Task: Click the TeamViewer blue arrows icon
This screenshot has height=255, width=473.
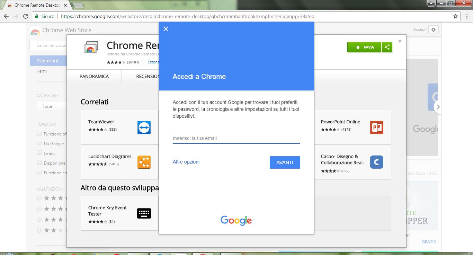Action: 144,127
